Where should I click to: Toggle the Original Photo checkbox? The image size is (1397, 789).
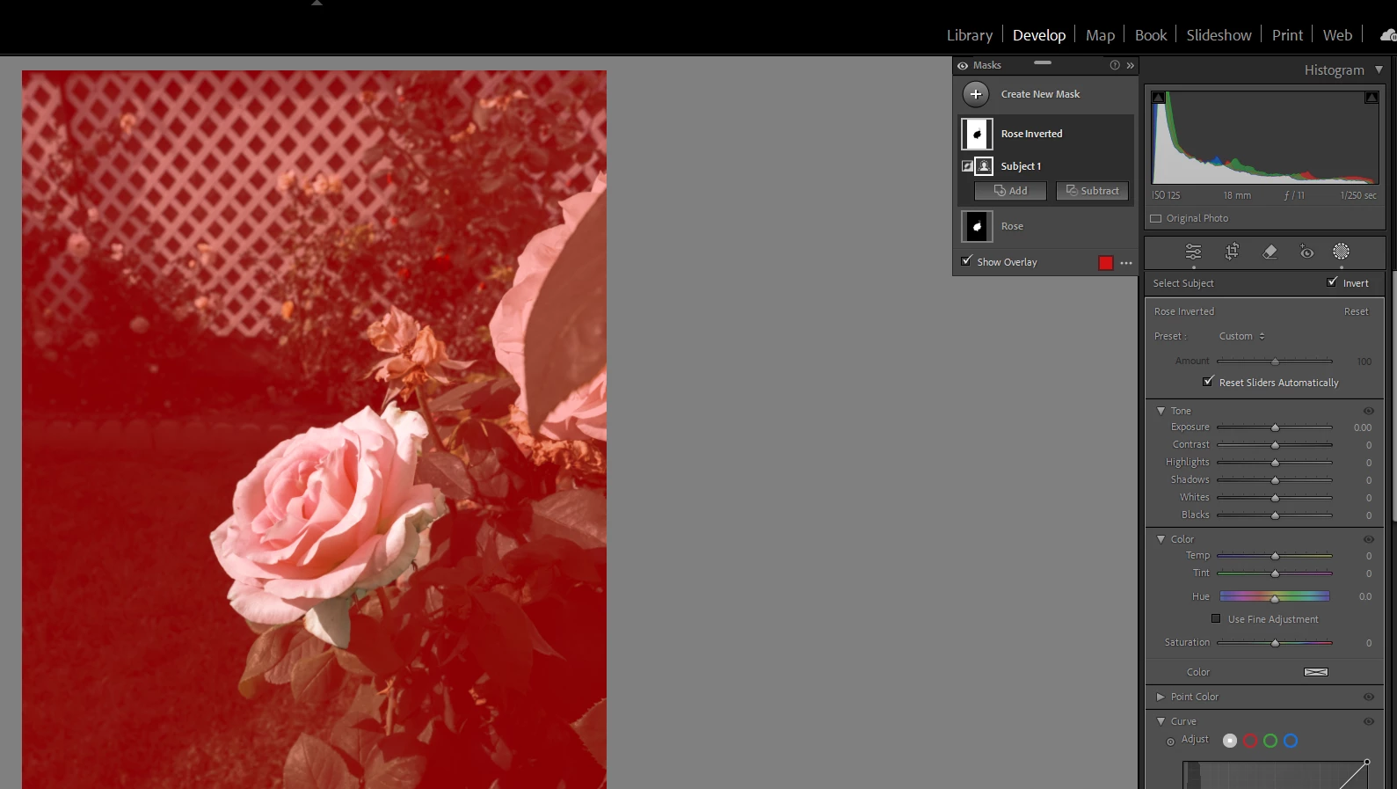[1156, 218]
